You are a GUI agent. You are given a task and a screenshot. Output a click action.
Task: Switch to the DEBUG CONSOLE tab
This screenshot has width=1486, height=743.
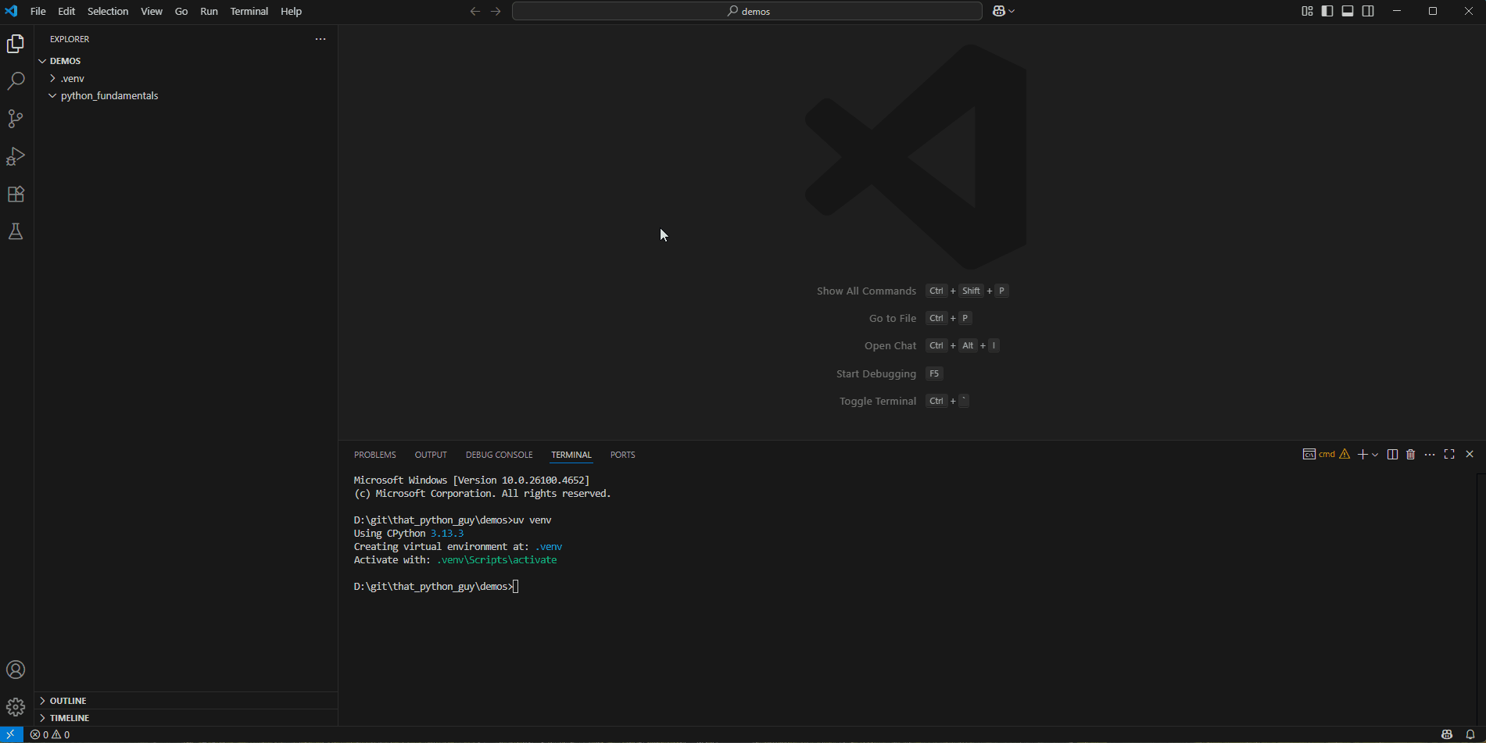[499, 454]
